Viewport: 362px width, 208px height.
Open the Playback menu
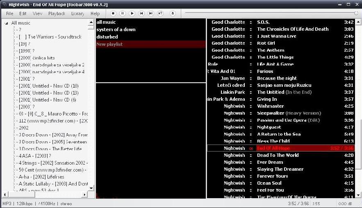(57, 14)
